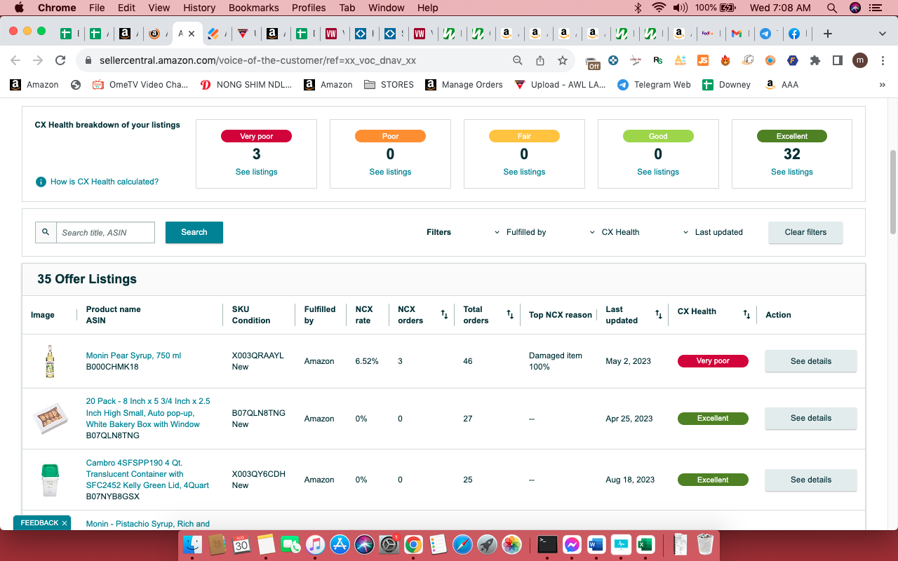Screen dimensions: 898x561
Task: Toggle the Chrome side panel icon
Action: coord(838,60)
